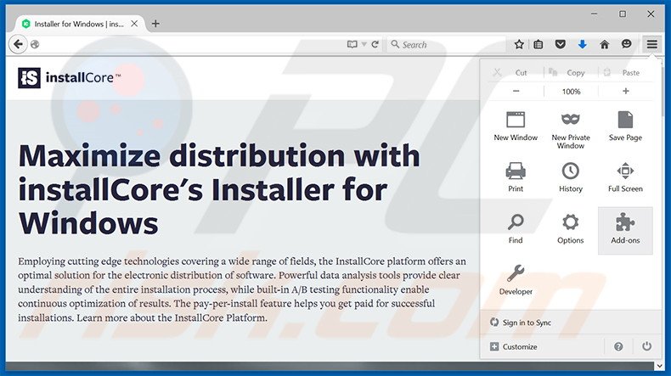Open the URL history dropdown arrow

click(364, 44)
